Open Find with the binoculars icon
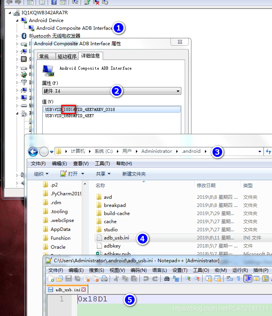 click(167, 279)
